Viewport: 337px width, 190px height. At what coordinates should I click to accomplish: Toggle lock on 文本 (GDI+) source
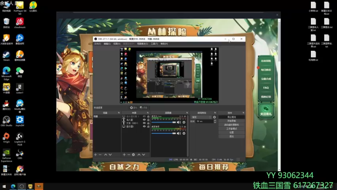pyautogui.click(x=148, y=123)
